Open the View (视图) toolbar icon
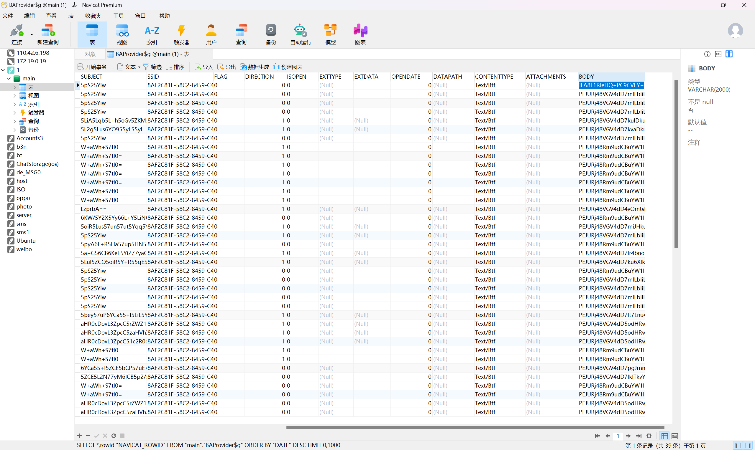Viewport: 755px width, 450px height. (122, 34)
